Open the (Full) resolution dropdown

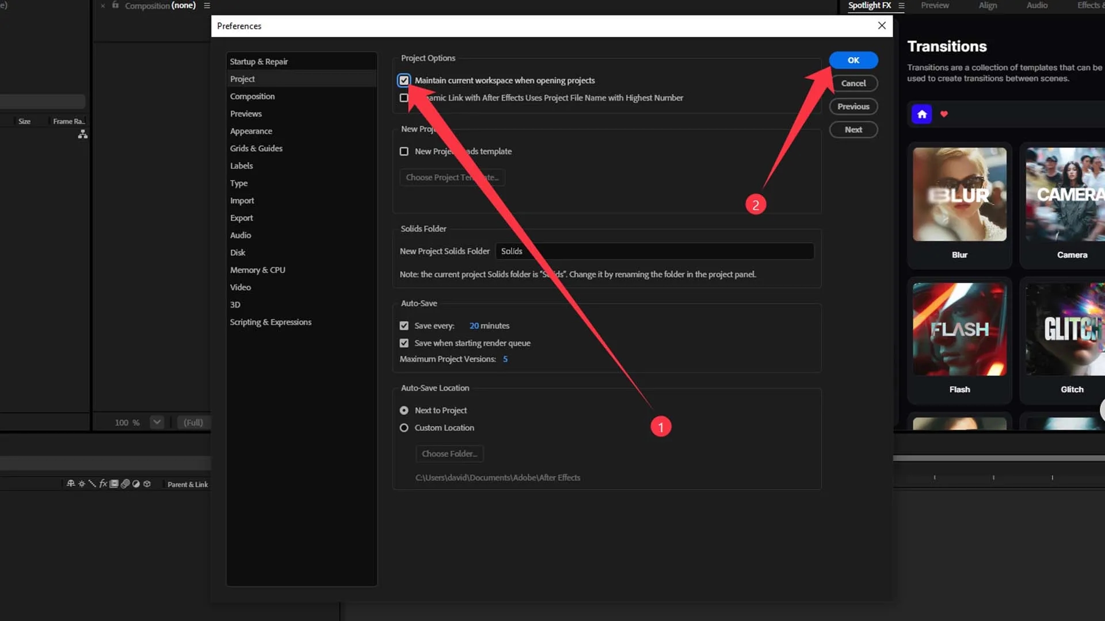193,422
